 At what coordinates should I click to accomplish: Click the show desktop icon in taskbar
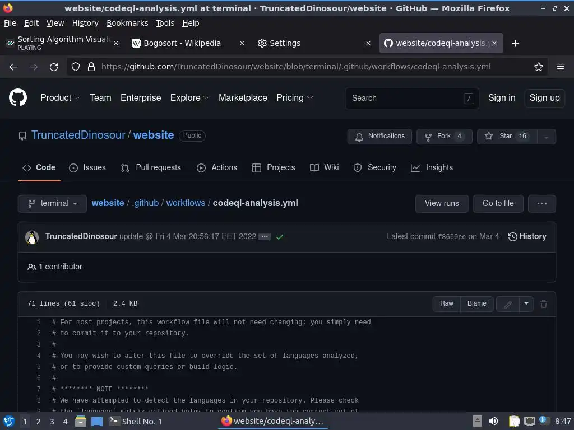click(x=97, y=421)
